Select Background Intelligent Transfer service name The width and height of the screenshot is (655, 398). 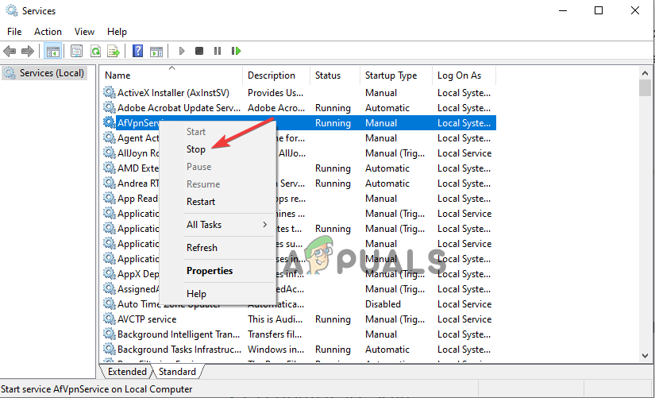tap(179, 334)
